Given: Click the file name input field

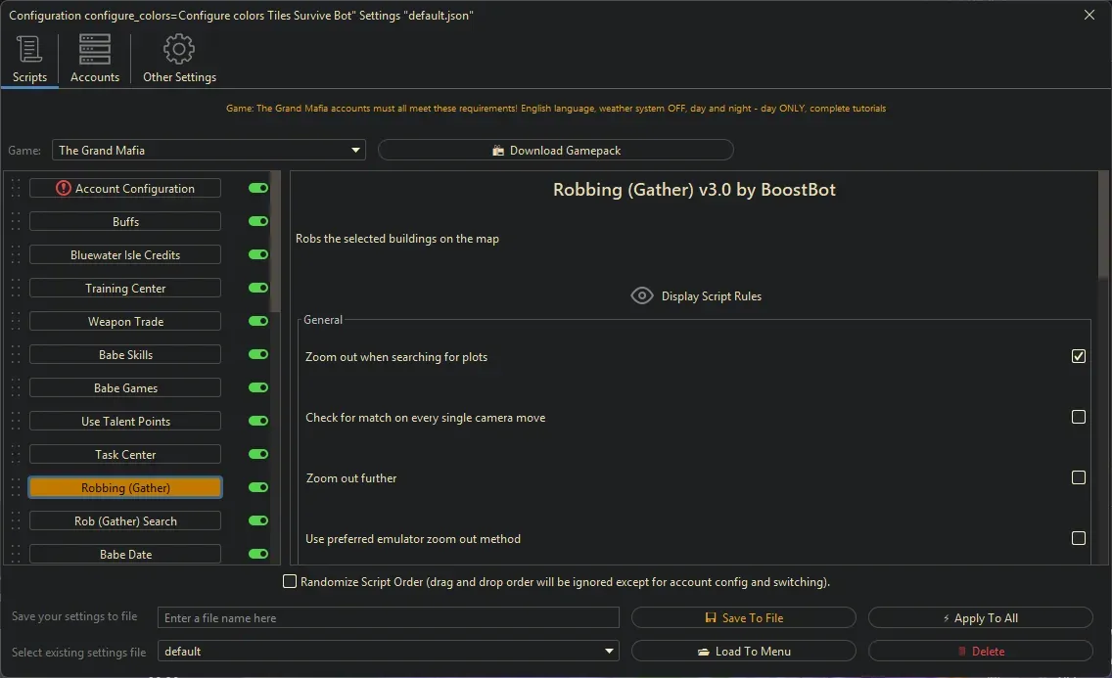Looking at the screenshot, I should [388, 617].
